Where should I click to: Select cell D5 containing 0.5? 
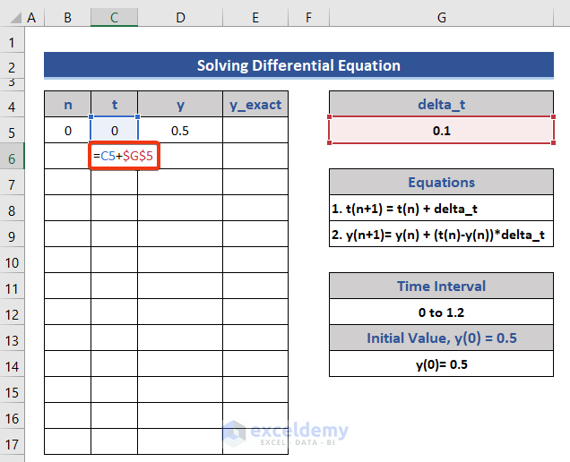[x=180, y=131]
